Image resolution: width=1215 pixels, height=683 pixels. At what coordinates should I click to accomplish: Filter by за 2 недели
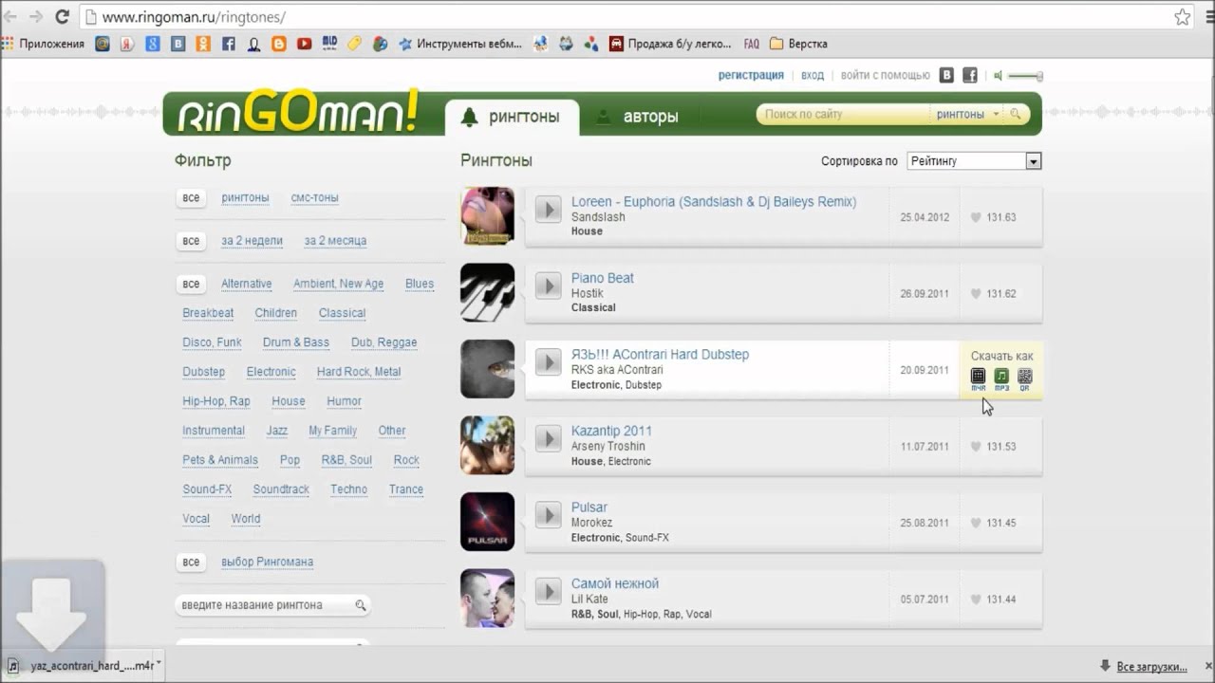[x=252, y=241]
